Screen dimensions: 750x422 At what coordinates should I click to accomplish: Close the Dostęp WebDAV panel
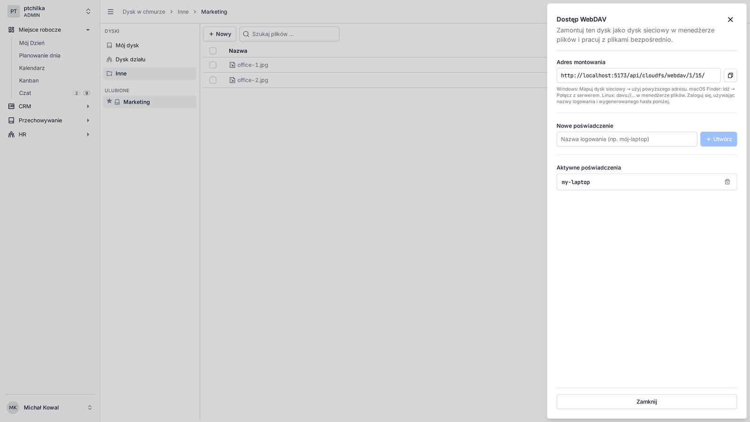(730, 20)
